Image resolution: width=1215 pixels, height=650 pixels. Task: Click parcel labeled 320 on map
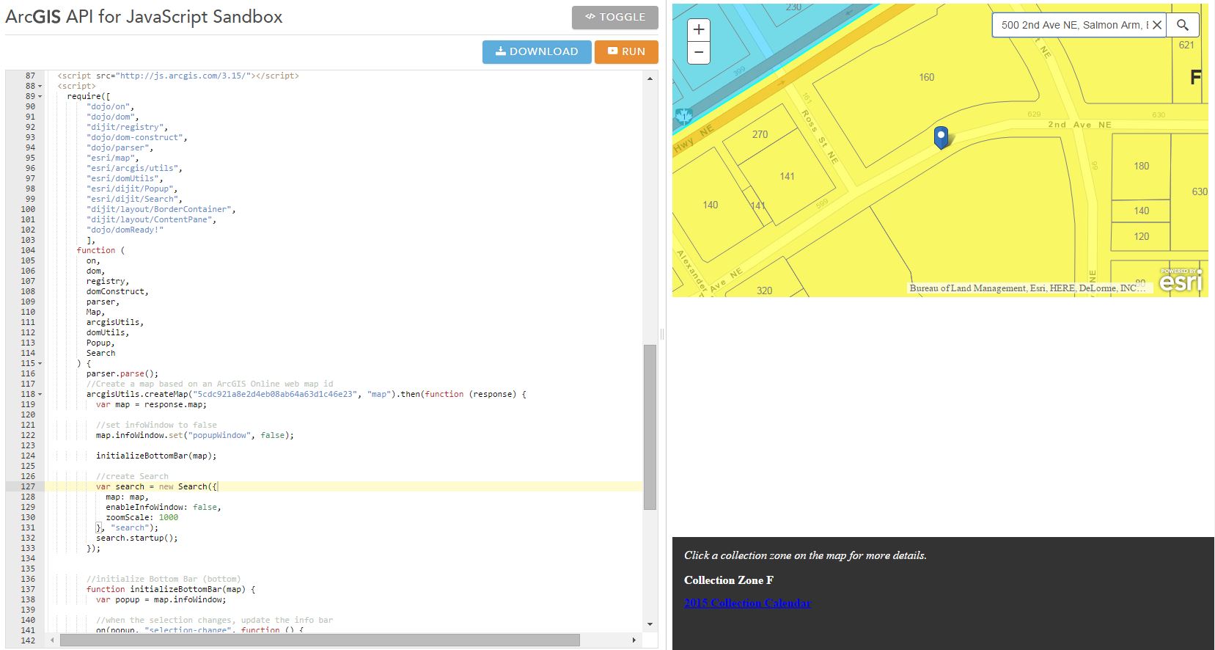764,291
